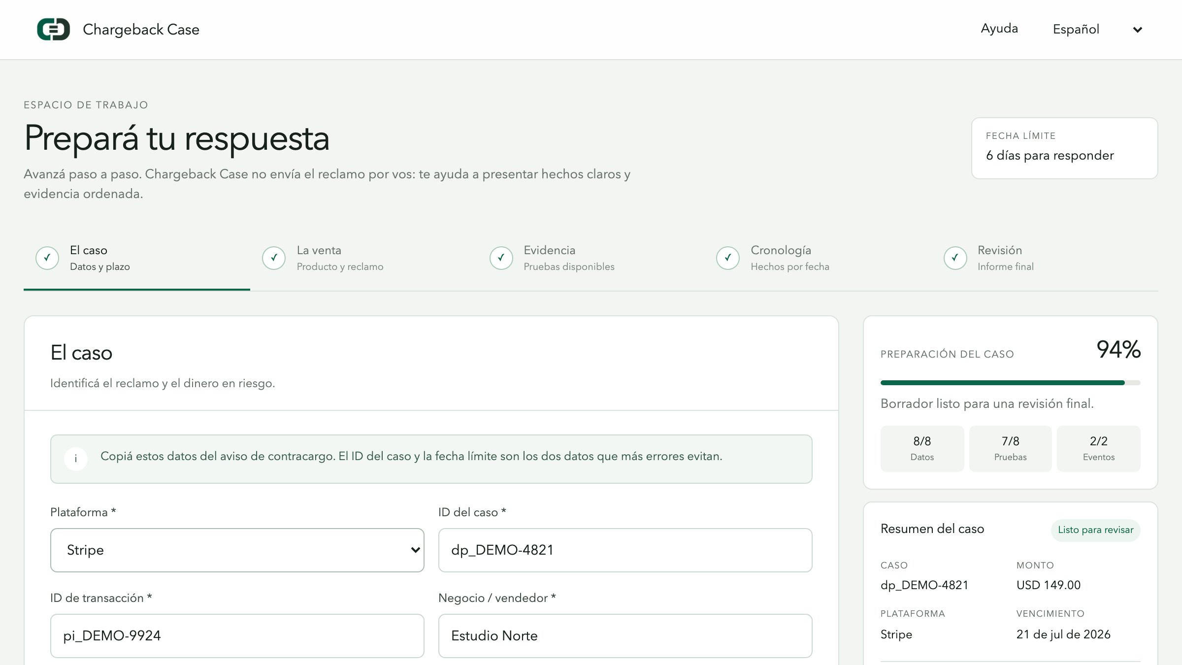Focus the ID del caso field

coord(625,550)
